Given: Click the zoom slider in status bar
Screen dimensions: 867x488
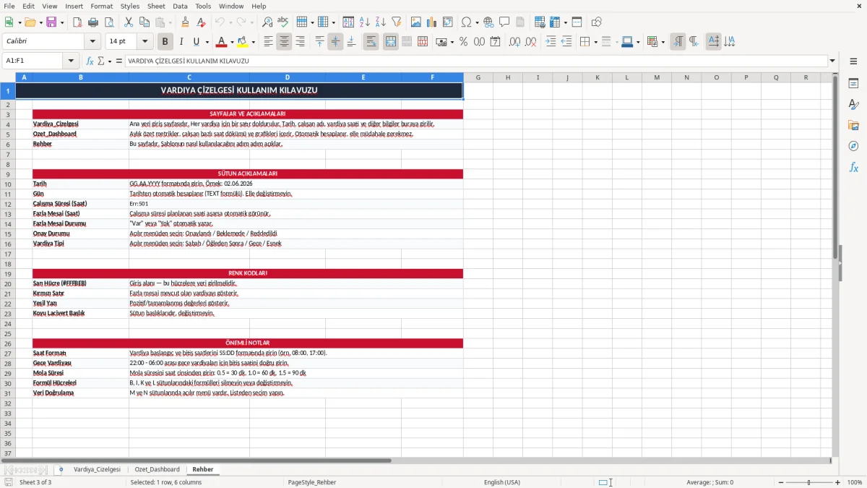Looking at the screenshot, I should tap(808, 482).
